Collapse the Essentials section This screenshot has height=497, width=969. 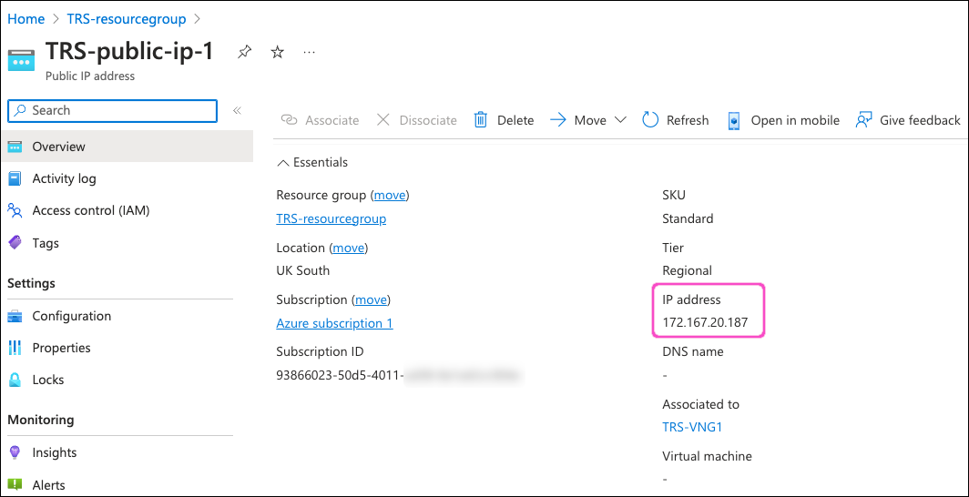[x=282, y=162]
